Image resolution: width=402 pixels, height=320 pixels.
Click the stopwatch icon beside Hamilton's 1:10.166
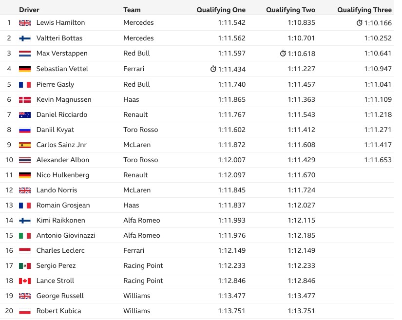pyautogui.click(x=360, y=23)
